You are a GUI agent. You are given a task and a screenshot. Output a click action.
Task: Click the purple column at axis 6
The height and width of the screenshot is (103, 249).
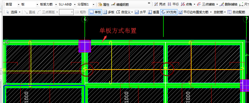[85, 46]
